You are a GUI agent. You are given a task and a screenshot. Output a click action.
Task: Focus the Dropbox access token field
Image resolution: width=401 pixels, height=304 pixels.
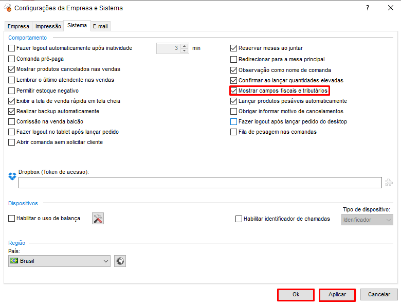(200, 183)
